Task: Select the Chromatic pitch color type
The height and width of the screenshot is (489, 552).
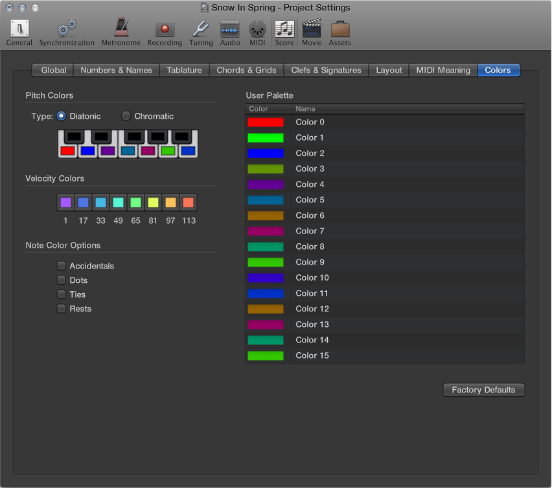Action: click(x=126, y=116)
